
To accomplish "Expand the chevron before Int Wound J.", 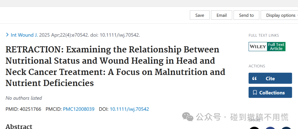I will 7,35.
